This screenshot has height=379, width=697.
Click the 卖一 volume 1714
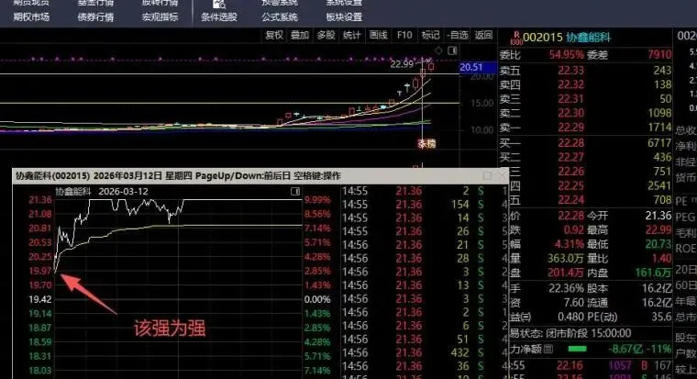659,128
